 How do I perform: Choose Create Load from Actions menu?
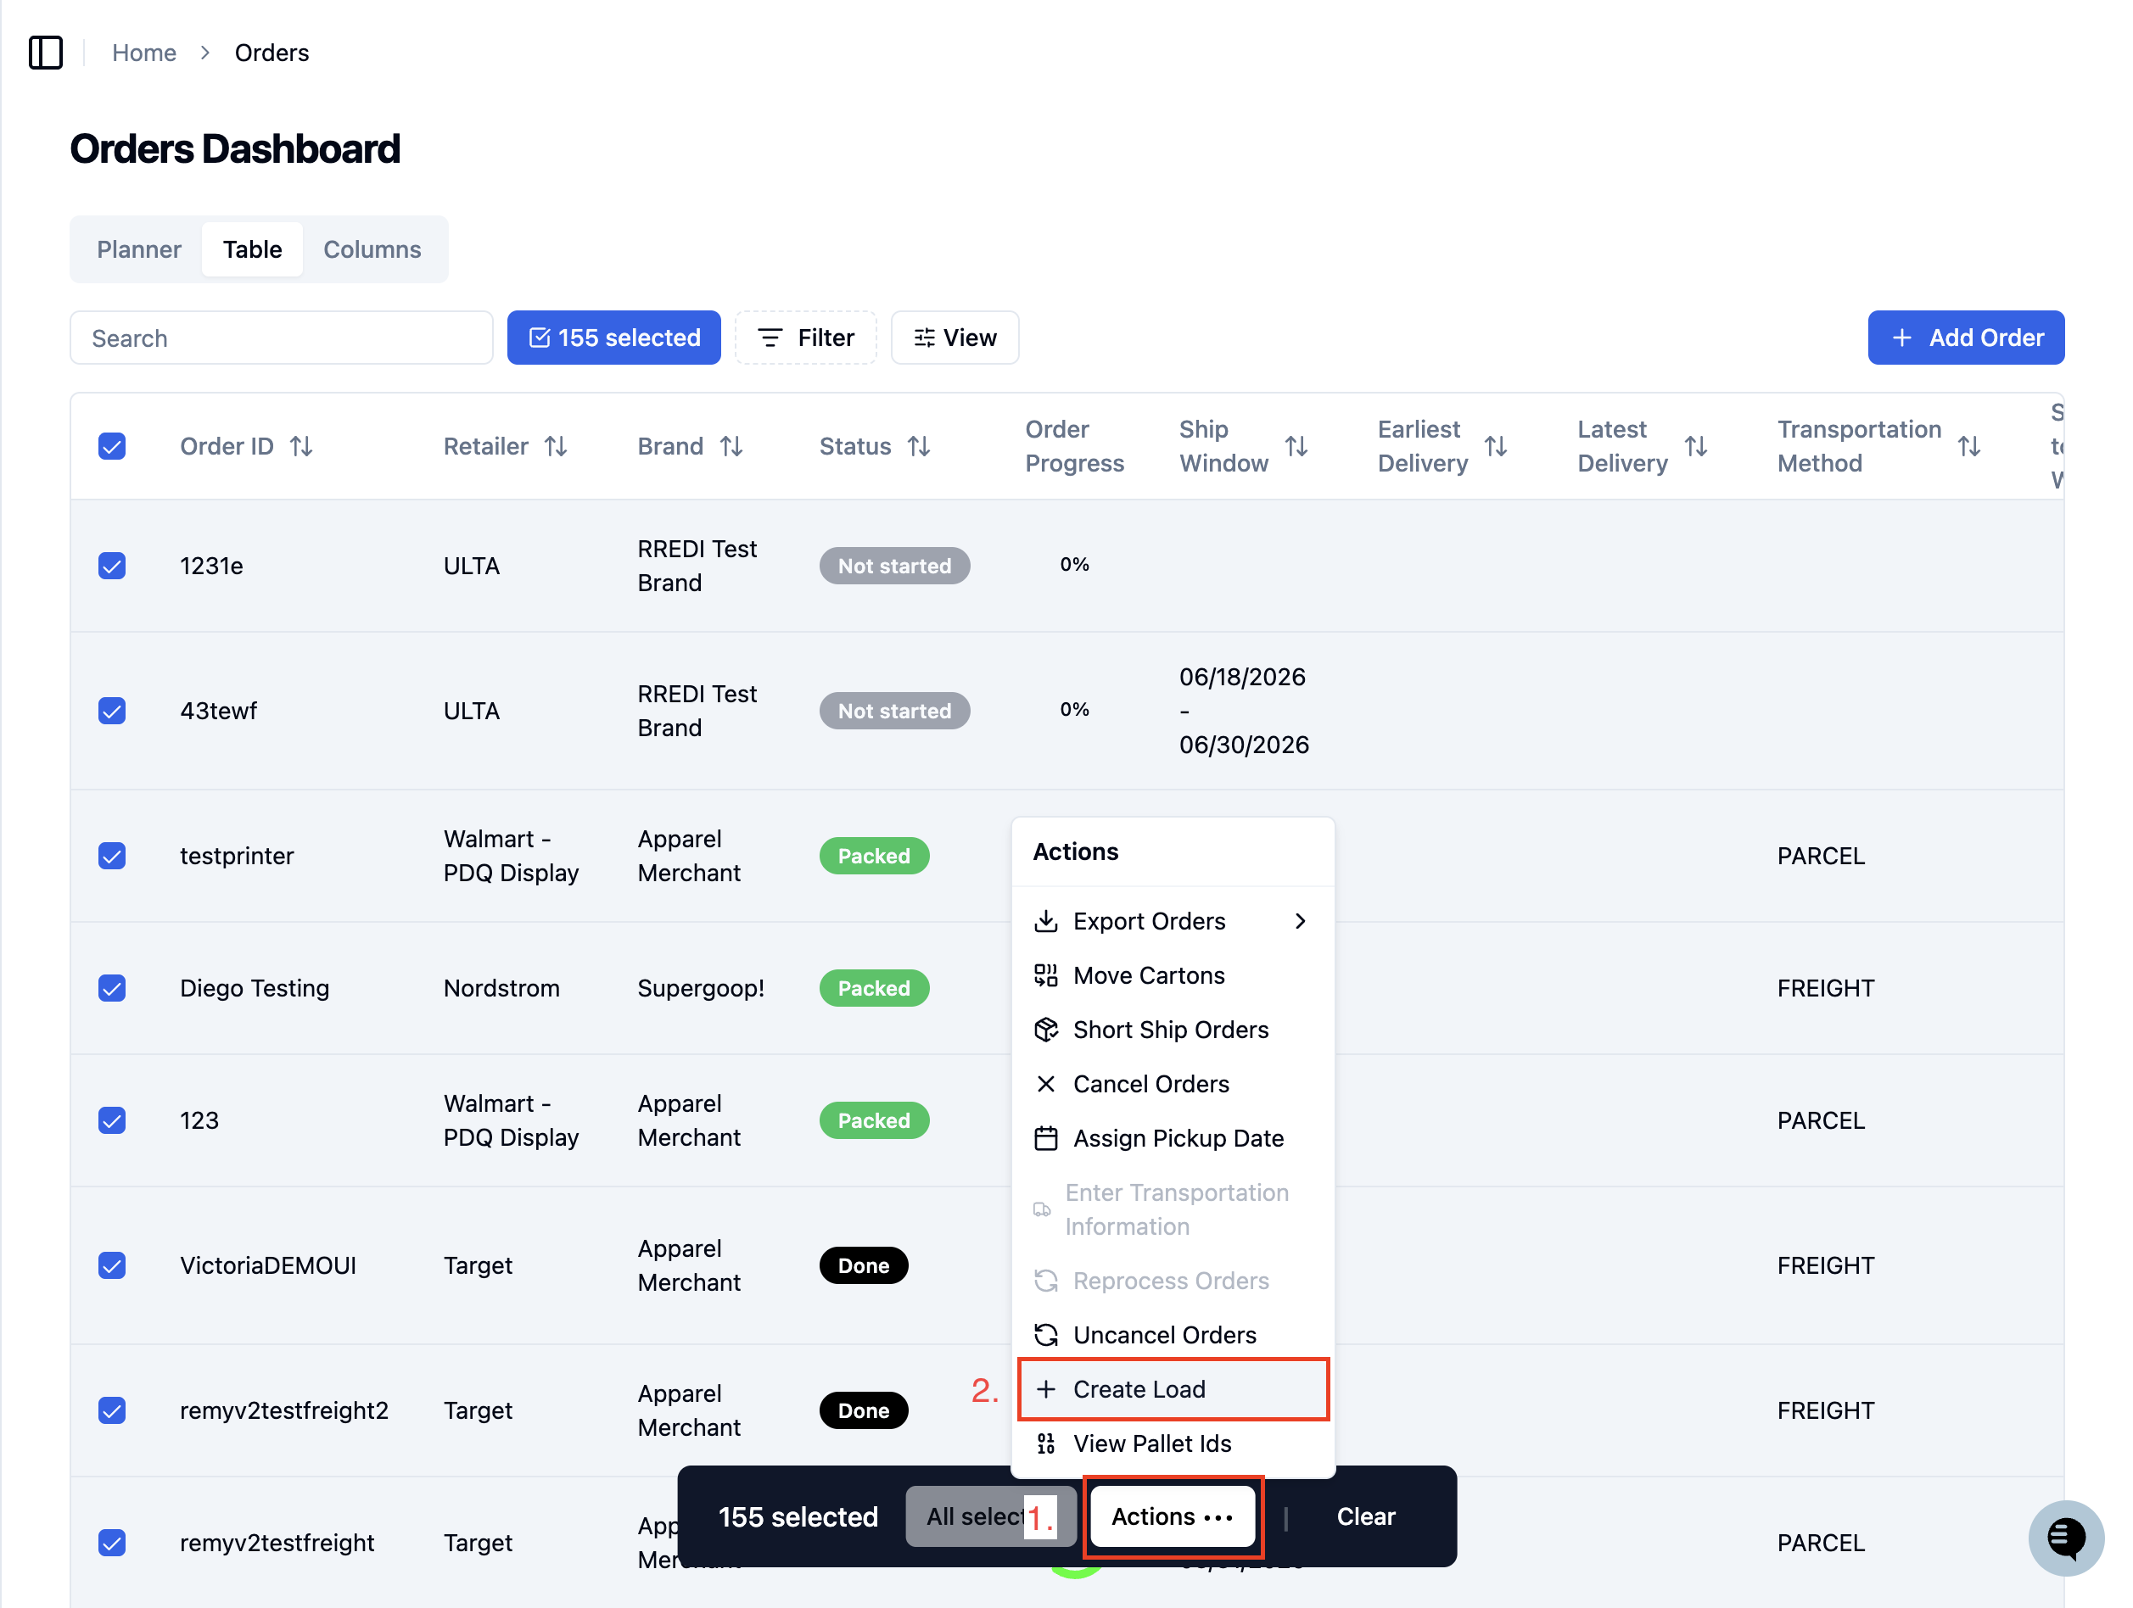click(x=1173, y=1389)
